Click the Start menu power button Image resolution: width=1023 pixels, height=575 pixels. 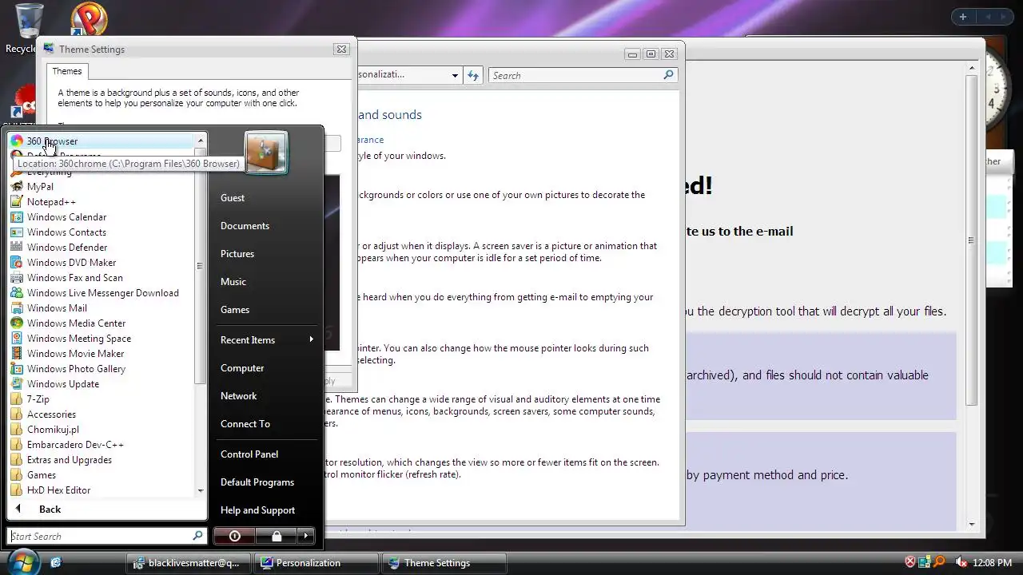(x=235, y=536)
